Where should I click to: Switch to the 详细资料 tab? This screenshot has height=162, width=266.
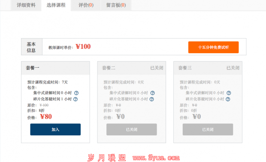click(x=26, y=5)
